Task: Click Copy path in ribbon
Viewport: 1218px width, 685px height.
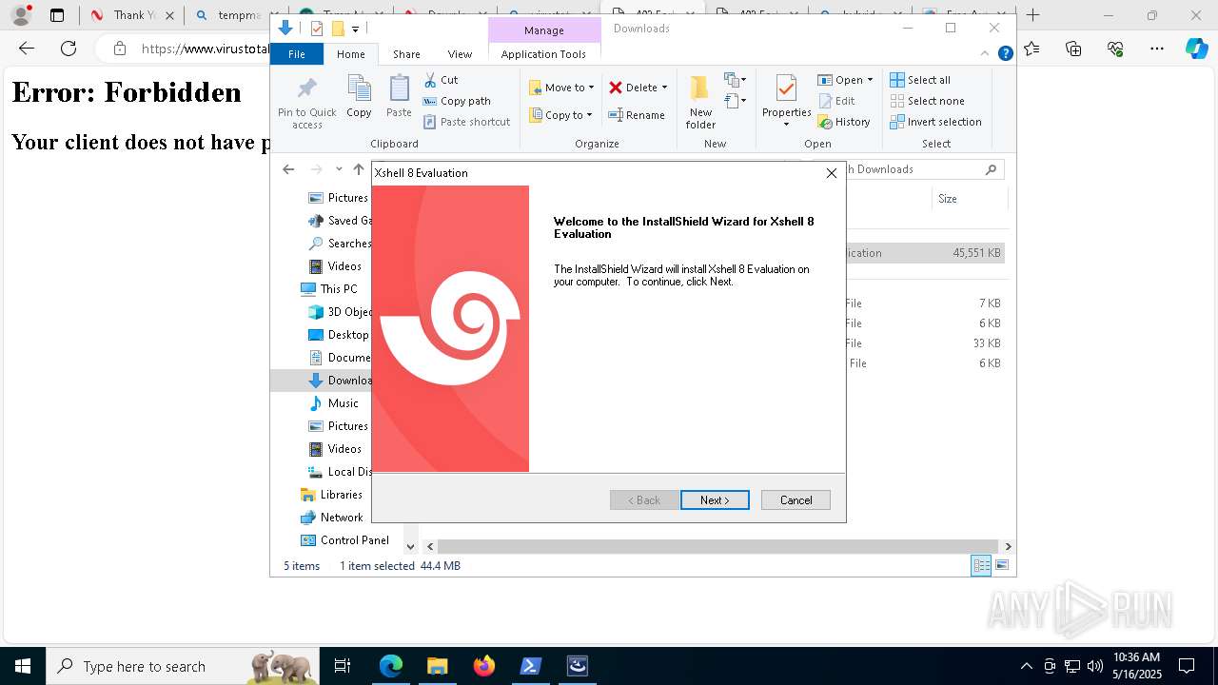Action: click(457, 101)
